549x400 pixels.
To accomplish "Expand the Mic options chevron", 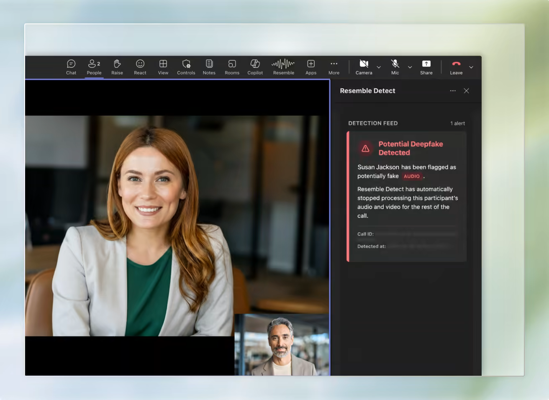I will (x=410, y=67).
